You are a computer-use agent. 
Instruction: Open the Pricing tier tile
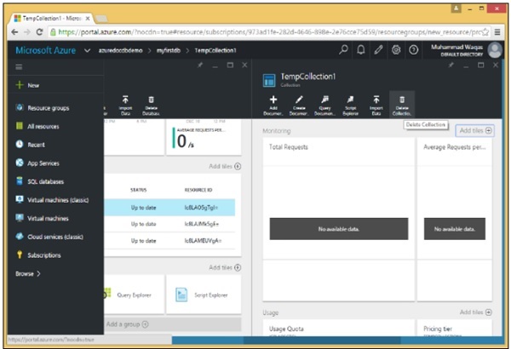tap(455, 328)
